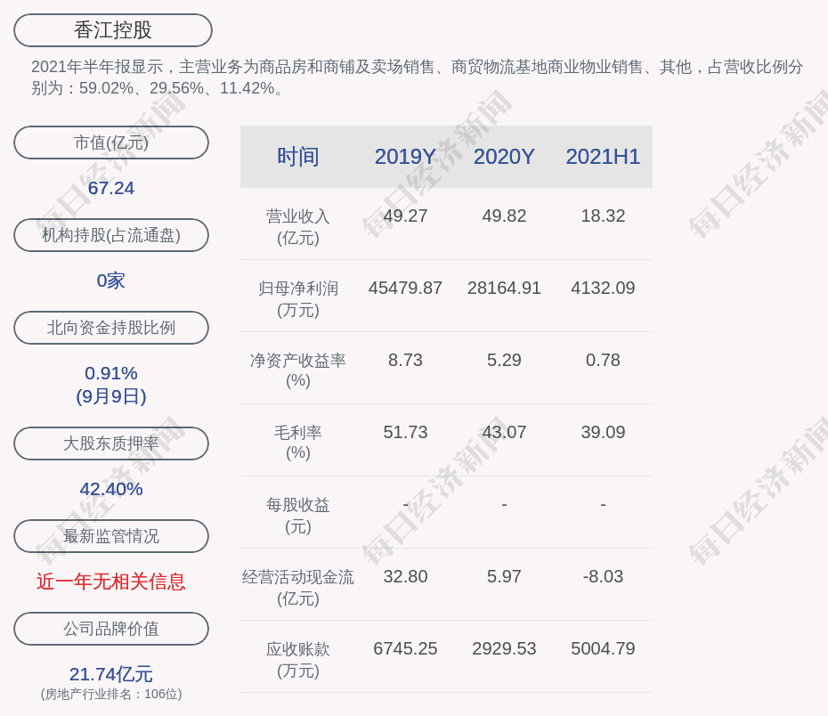Click the 营业收入(亿元) row label
The height and width of the screenshot is (716, 828).
point(297,226)
